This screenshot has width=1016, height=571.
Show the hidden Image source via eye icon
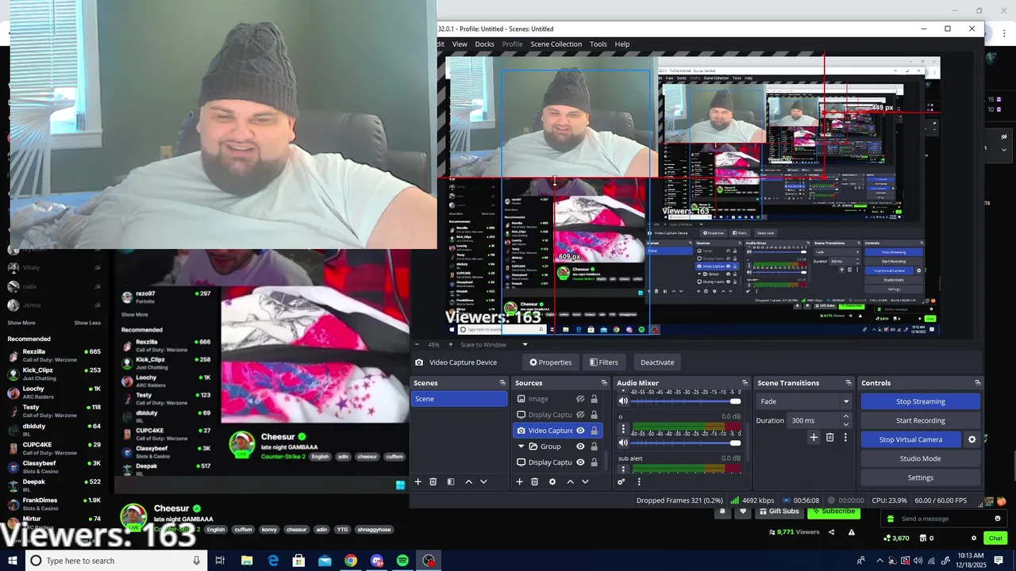click(580, 399)
